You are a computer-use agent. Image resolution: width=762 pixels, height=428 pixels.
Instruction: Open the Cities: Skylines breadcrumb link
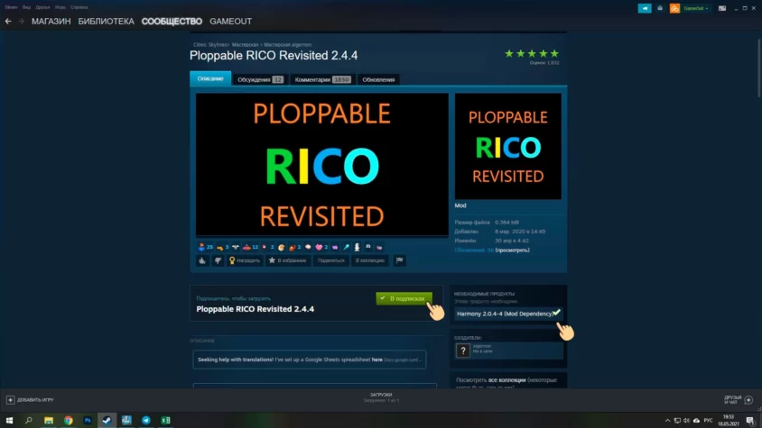[210, 45]
